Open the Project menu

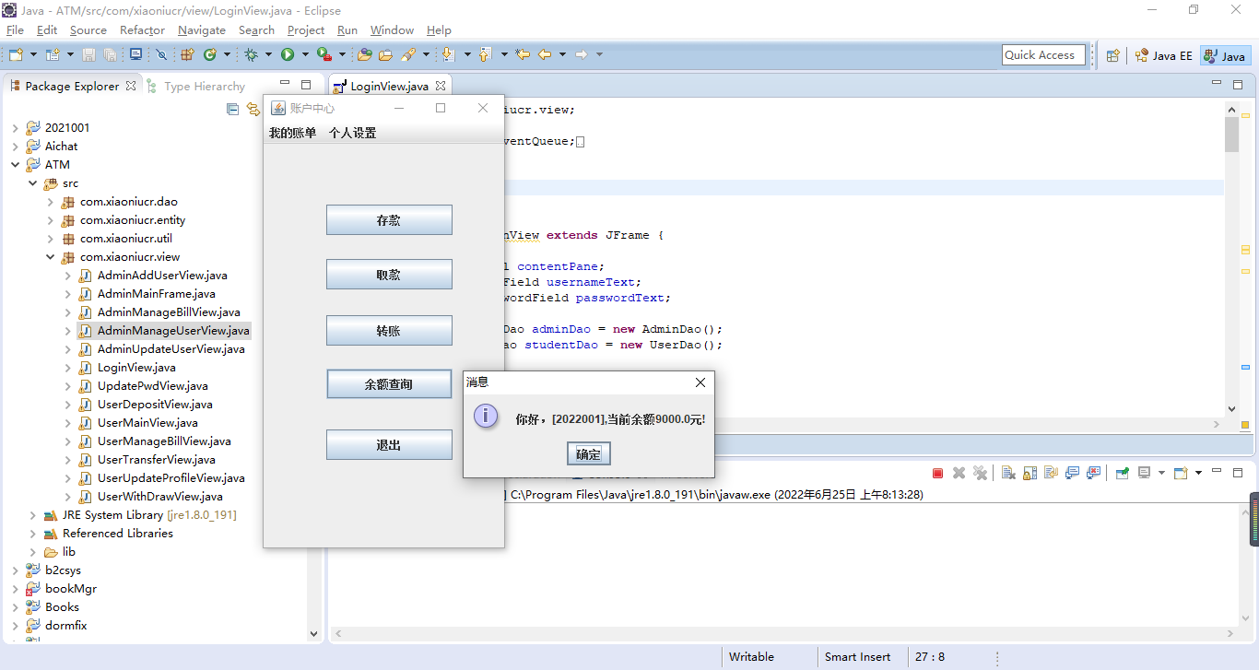tap(306, 29)
